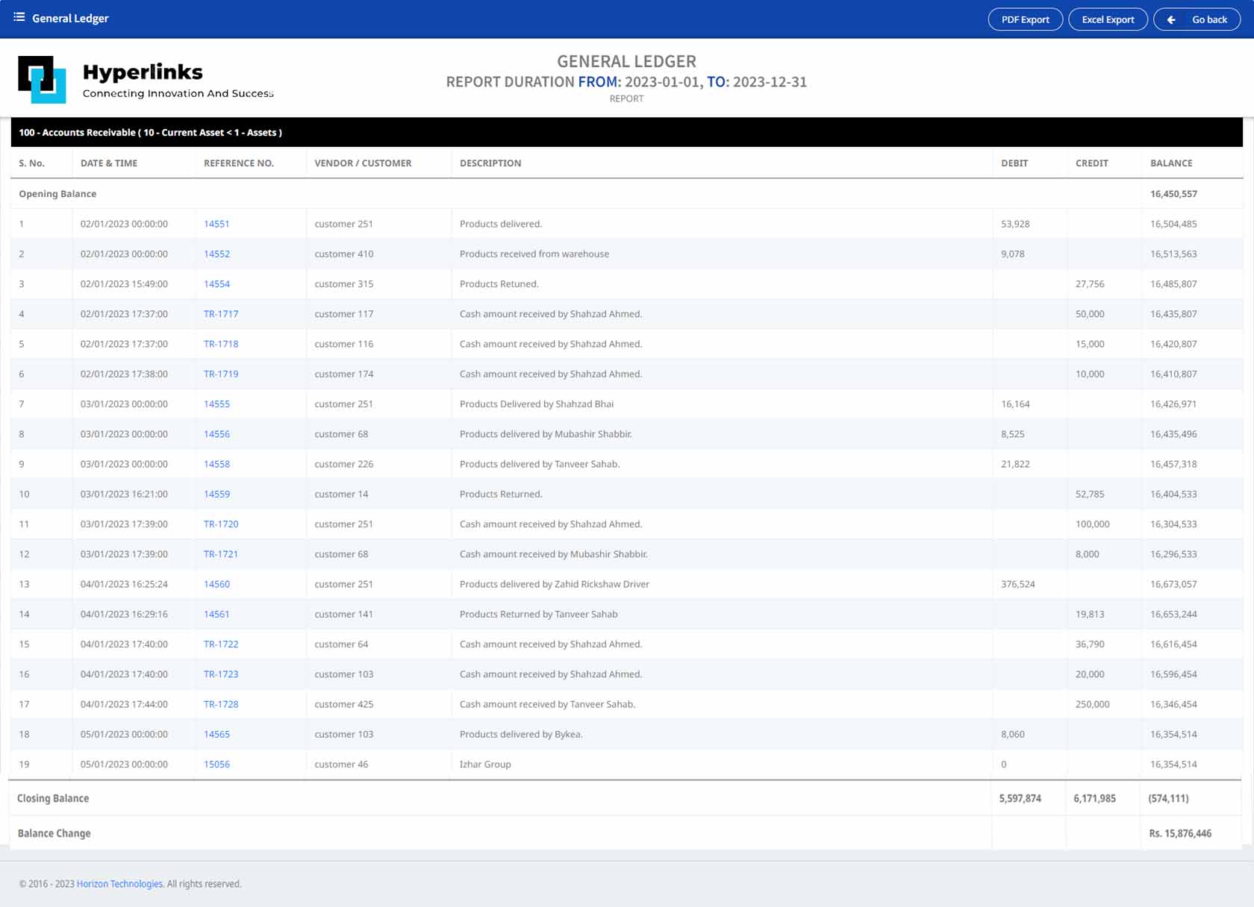Open the hamburger menu icon beside General Ledger
The height and width of the screenshot is (907, 1254).
pyautogui.click(x=19, y=17)
